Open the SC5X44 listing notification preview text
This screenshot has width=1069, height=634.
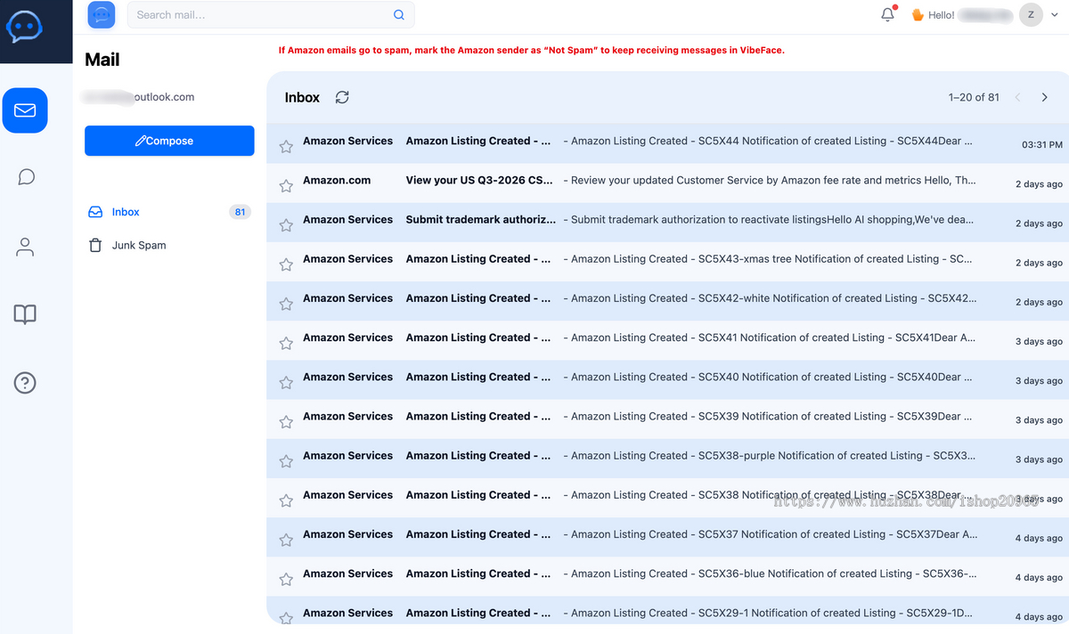point(768,141)
